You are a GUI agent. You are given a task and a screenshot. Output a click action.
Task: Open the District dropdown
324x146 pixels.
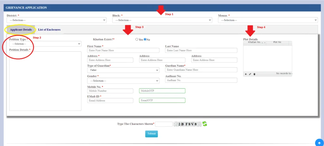56,20
